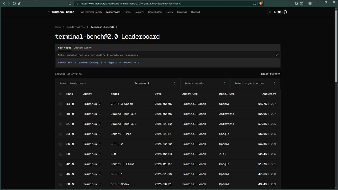Open site information icon in address bar
The width and height of the screenshot is (338, 190).
(77, 4)
